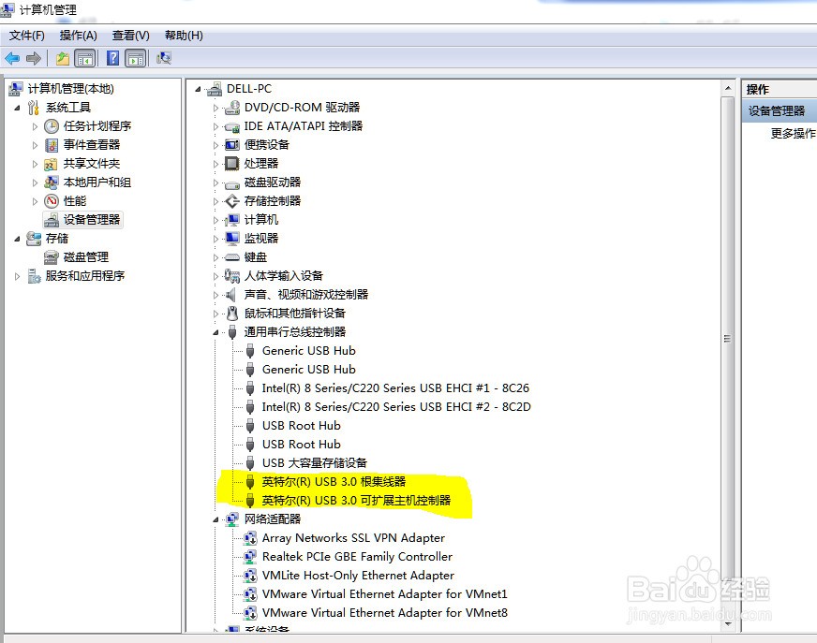This screenshot has height=643, width=817.
Task: Click the 鼠标和其他指针设备 mouse icon
Action: (232, 314)
